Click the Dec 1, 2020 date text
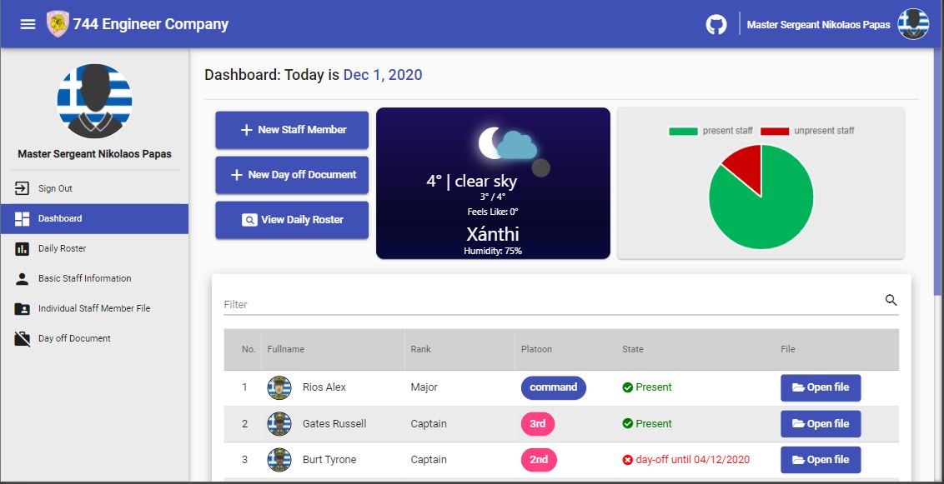 (383, 75)
